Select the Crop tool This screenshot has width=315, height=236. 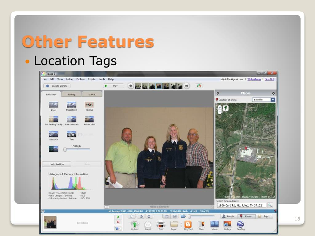[54, 104]
